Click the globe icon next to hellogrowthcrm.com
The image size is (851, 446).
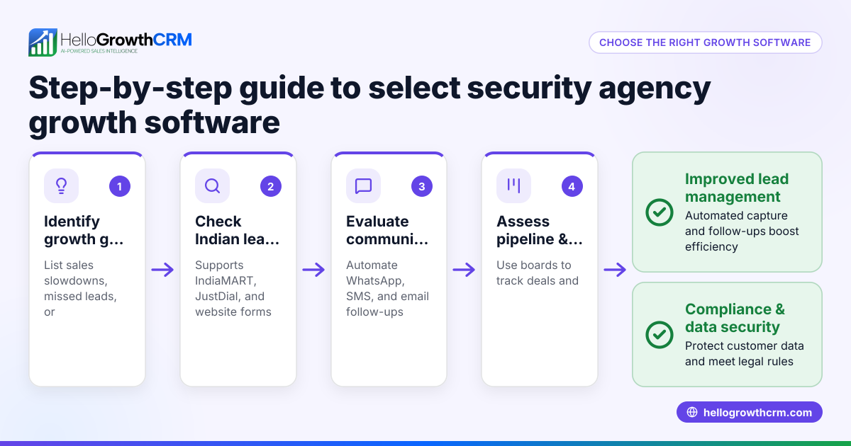tap(692, 413)
